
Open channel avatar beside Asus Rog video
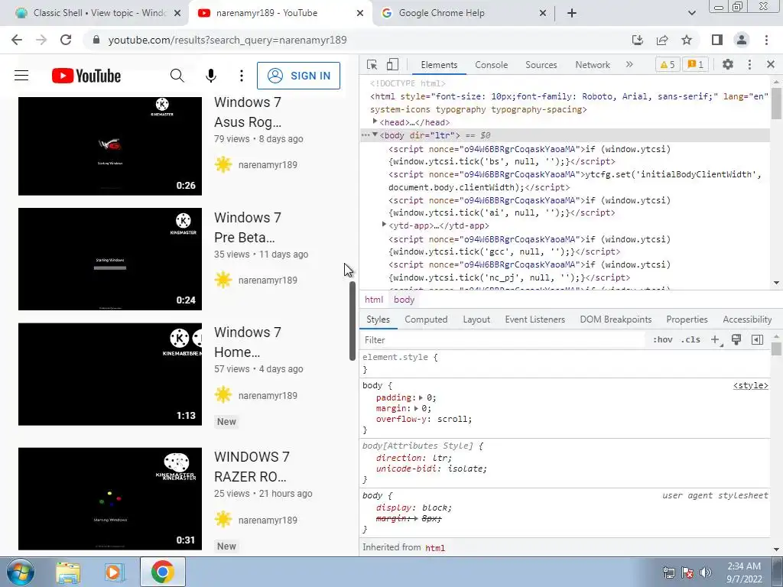pos(223,165)
